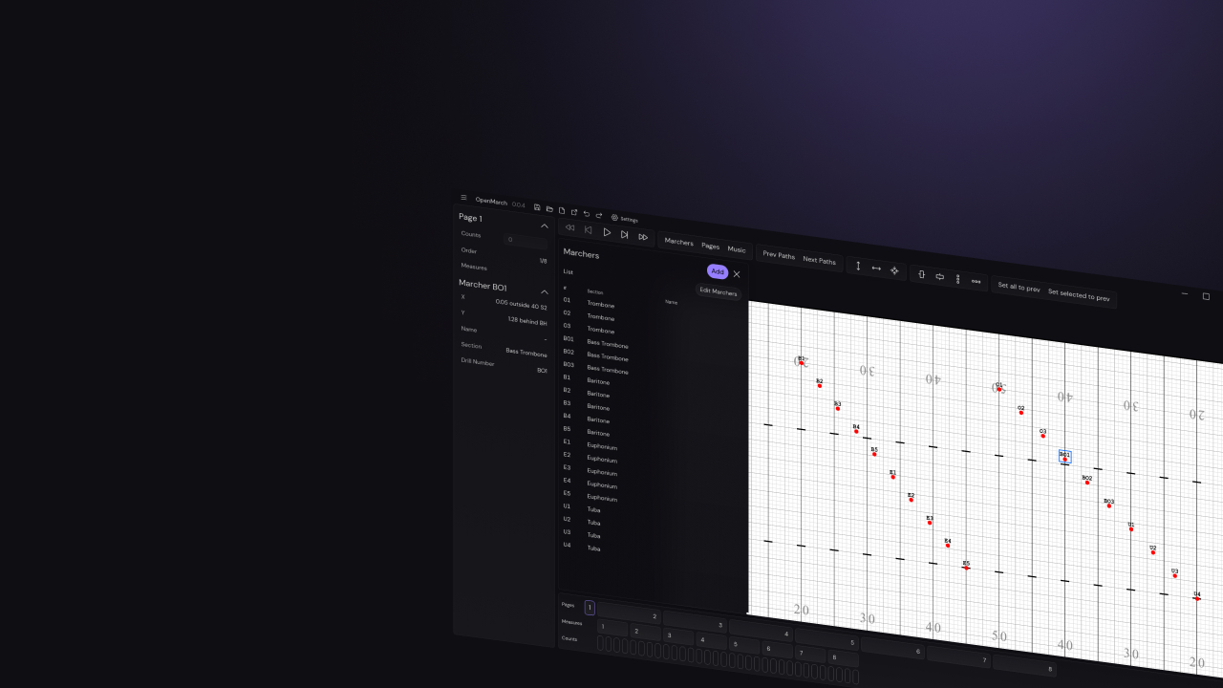This screenshot has width=1223, height=688.
Task: Open the Pages tab
Action: coord(710,246)
